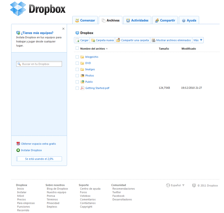This screenshot has width=224, height=213.
Task: Click the Carpeta nueva folder icon
Action: (93, 40)
